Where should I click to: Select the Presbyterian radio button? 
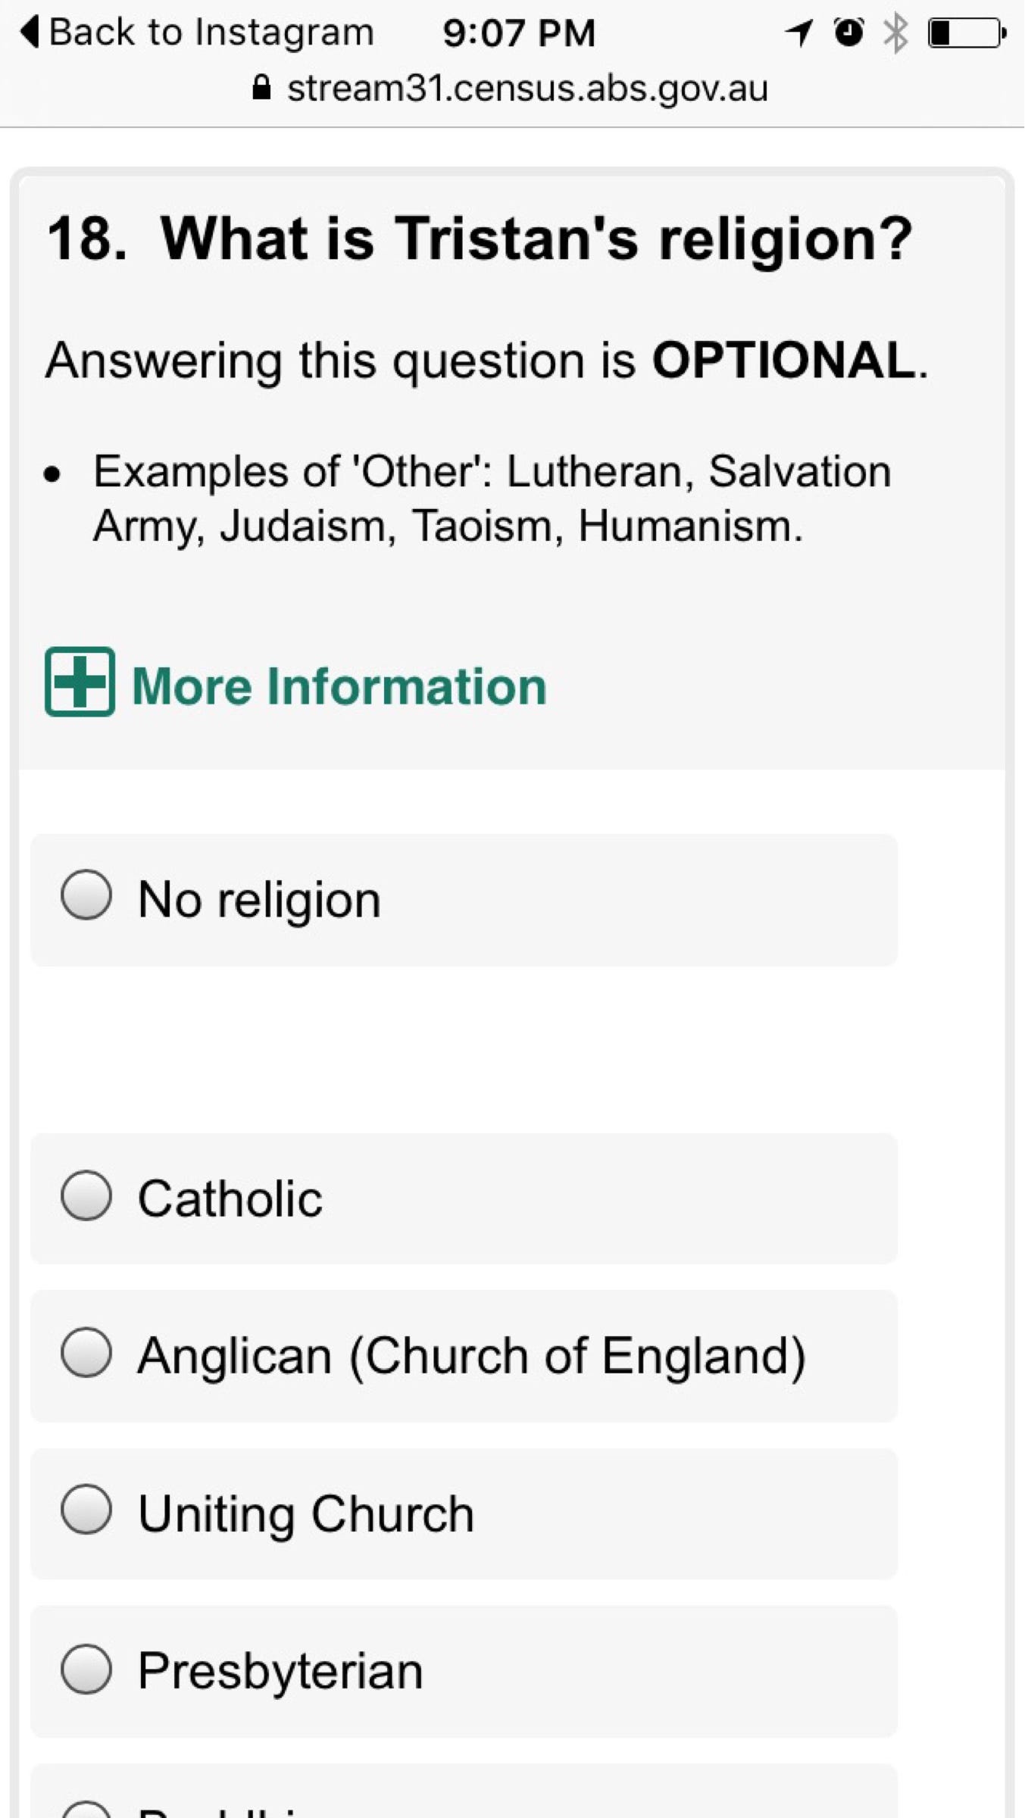point(86,1668)
